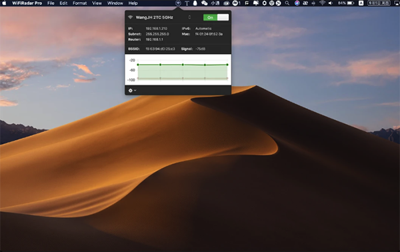Open the system Wi-Fi status menu
This screenshot has width=400, height=252.
323,3
